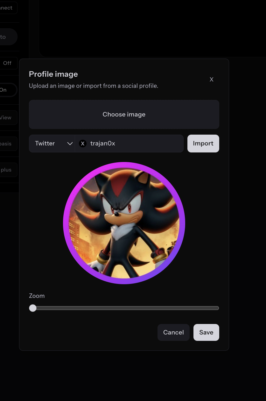The width and height of the screenshot is (266, 401).
Task: Click the Choose image upload area
Action: (x=124, y=114)
